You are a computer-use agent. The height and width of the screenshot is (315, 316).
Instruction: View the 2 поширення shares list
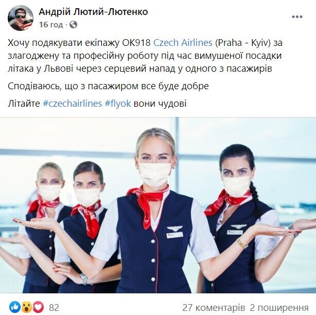279,308
